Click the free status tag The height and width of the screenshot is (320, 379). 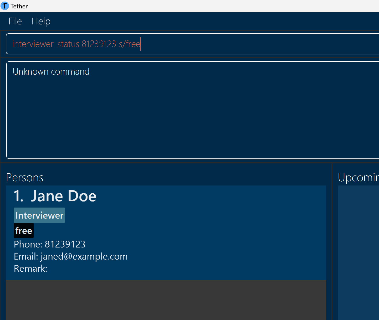24,230
